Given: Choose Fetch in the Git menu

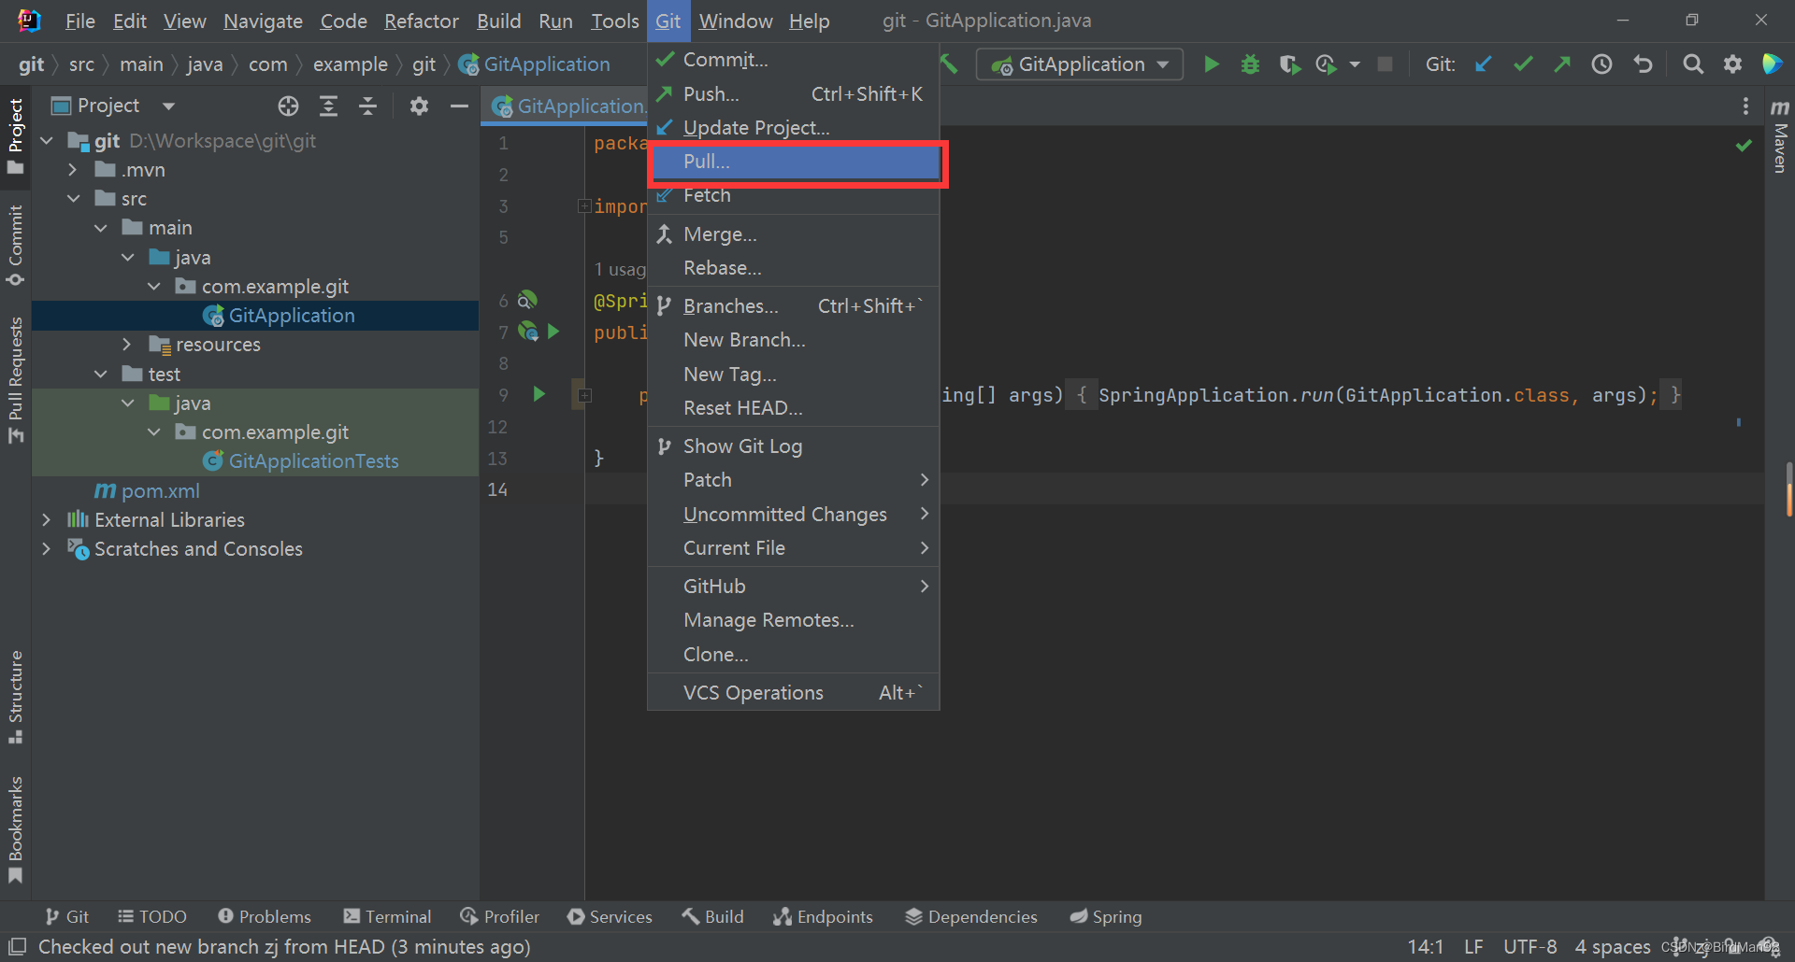Looking at the screenshot, I should click(793, 196).
